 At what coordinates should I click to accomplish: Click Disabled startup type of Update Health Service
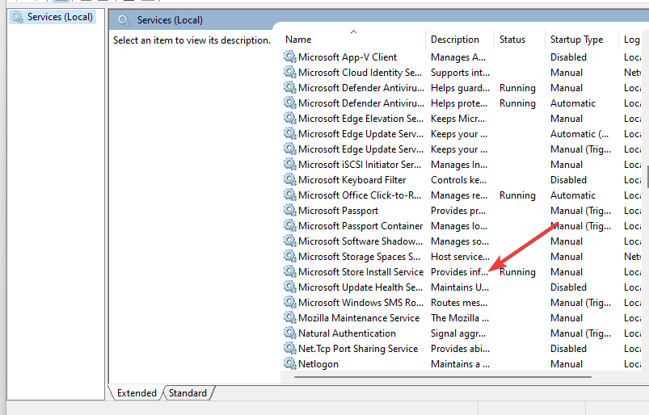click(x=568, y=287)
